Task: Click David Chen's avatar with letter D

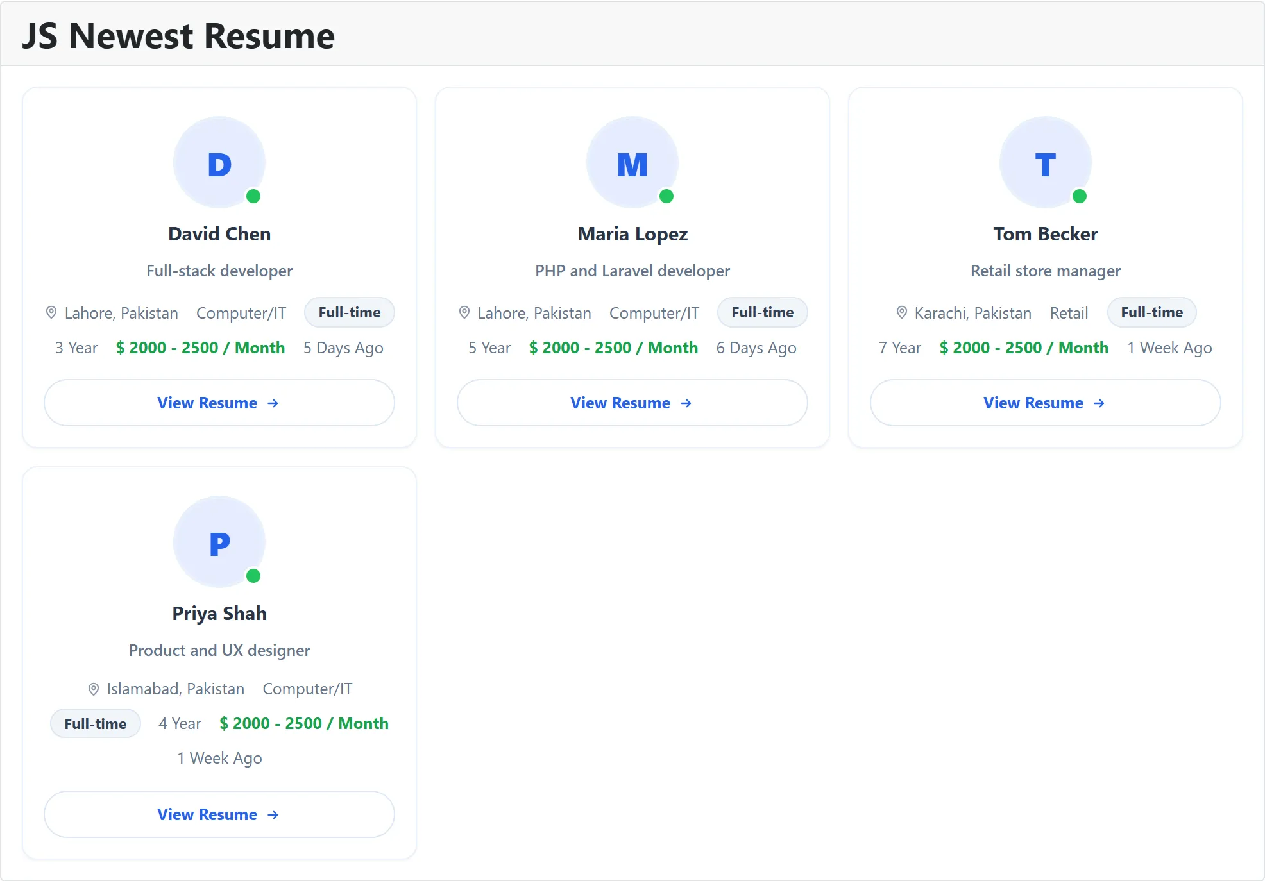Action: click(219, 162)
